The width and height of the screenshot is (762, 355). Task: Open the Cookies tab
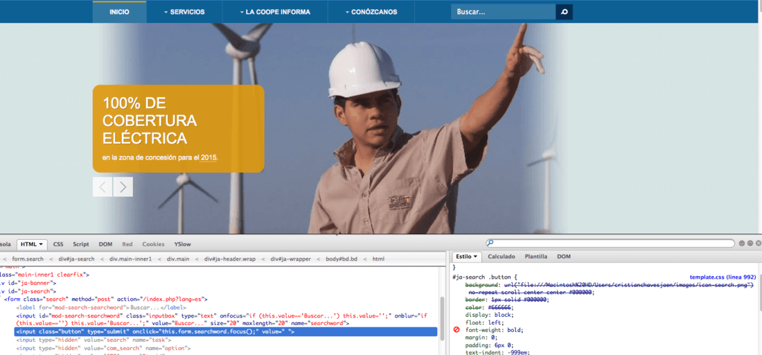coord(153,244)
